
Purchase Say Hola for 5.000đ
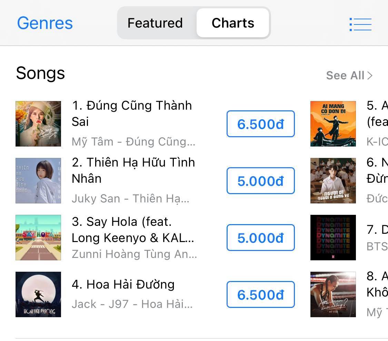[x=260, y=238]
